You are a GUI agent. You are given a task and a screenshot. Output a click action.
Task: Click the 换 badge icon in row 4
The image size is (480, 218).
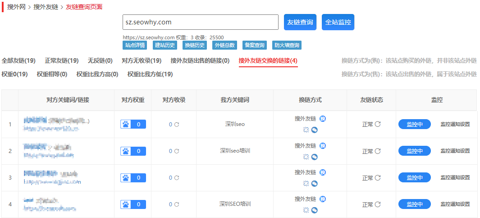coord(323,199)
